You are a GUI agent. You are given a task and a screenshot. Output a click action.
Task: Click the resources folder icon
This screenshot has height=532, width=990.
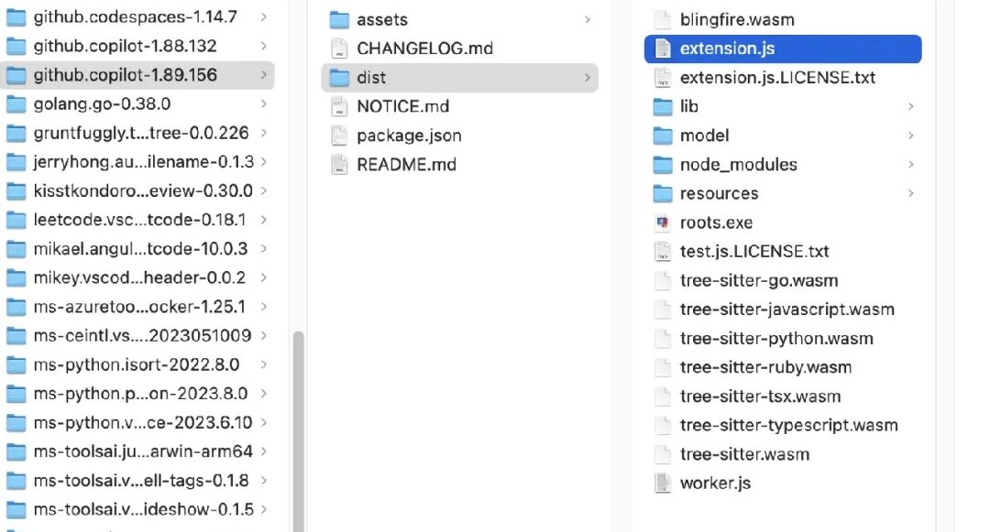[x=663, y=193]
